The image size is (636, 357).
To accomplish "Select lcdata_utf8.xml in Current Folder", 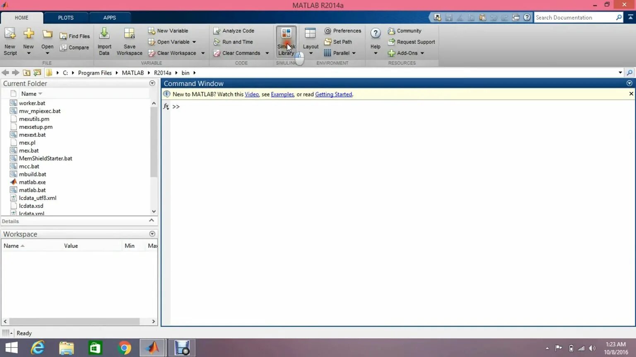I will pyautogui.click(x=37, y=198).
